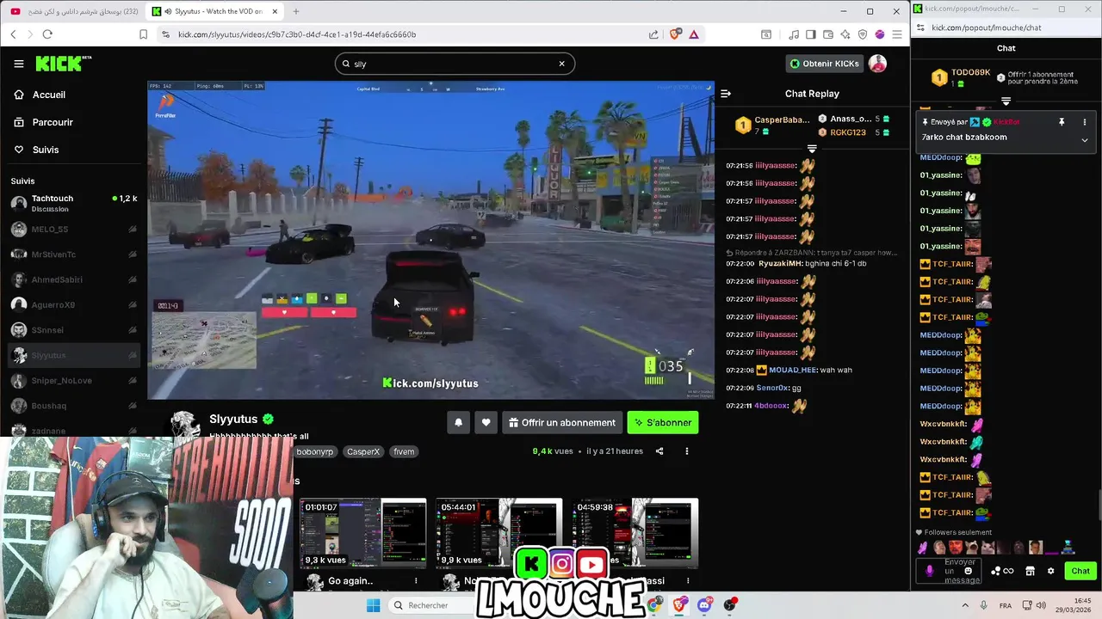
Task: Open the browser main menu
Action: 896,34
